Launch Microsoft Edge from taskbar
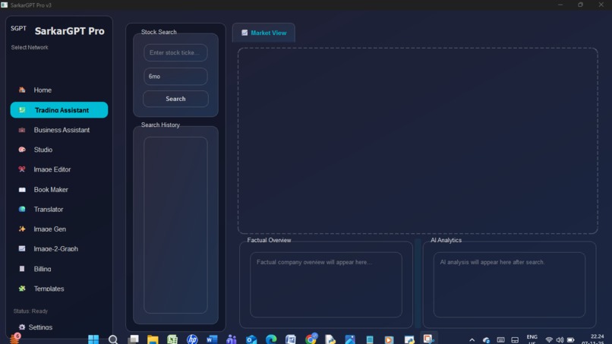This screenshot has width=612, height=344. click(x=271, y=339)
